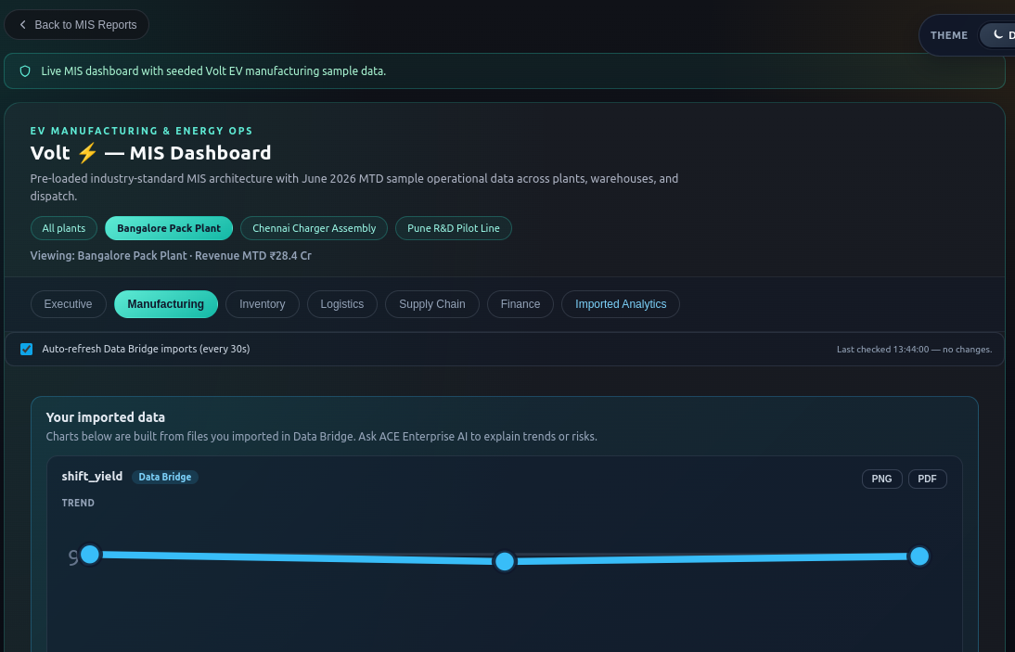The image size is (1015, 652).
Task: Click the 'Live MIS dashboard with seeded' banner text
Action: (213, 71)
